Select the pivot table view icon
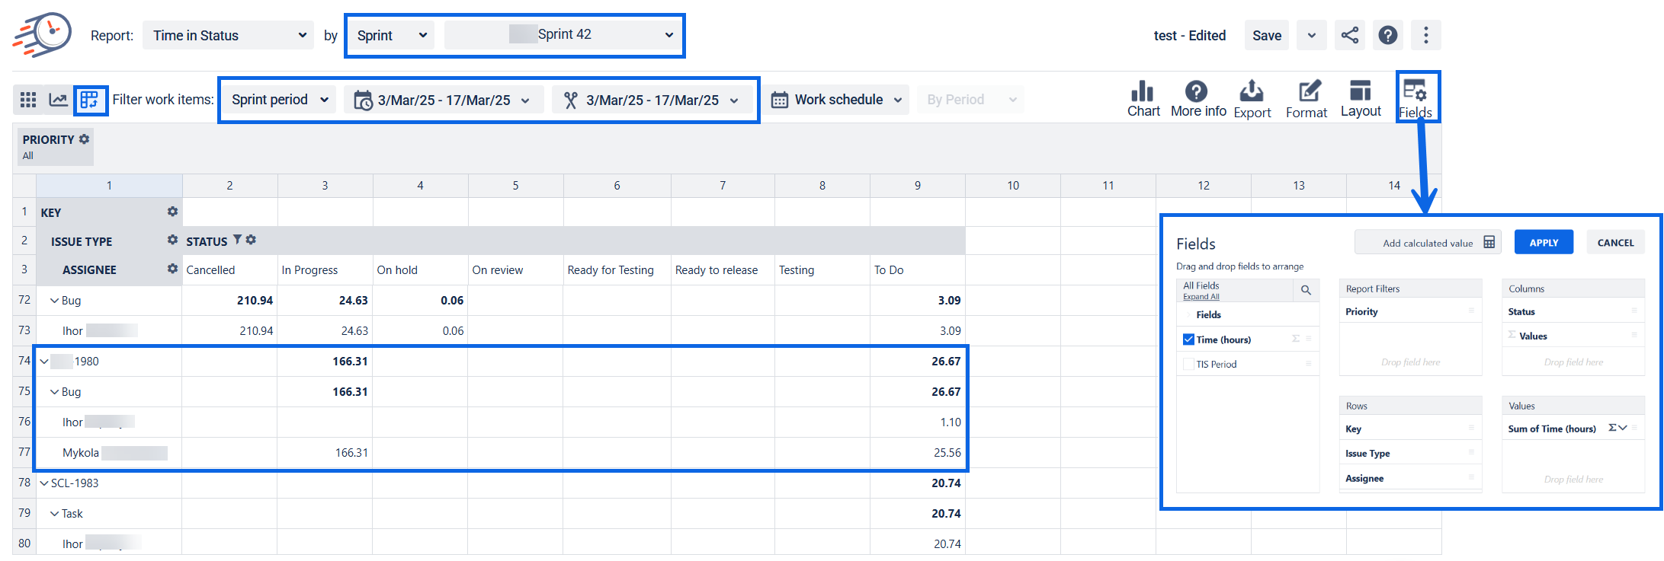 [90, 100]
